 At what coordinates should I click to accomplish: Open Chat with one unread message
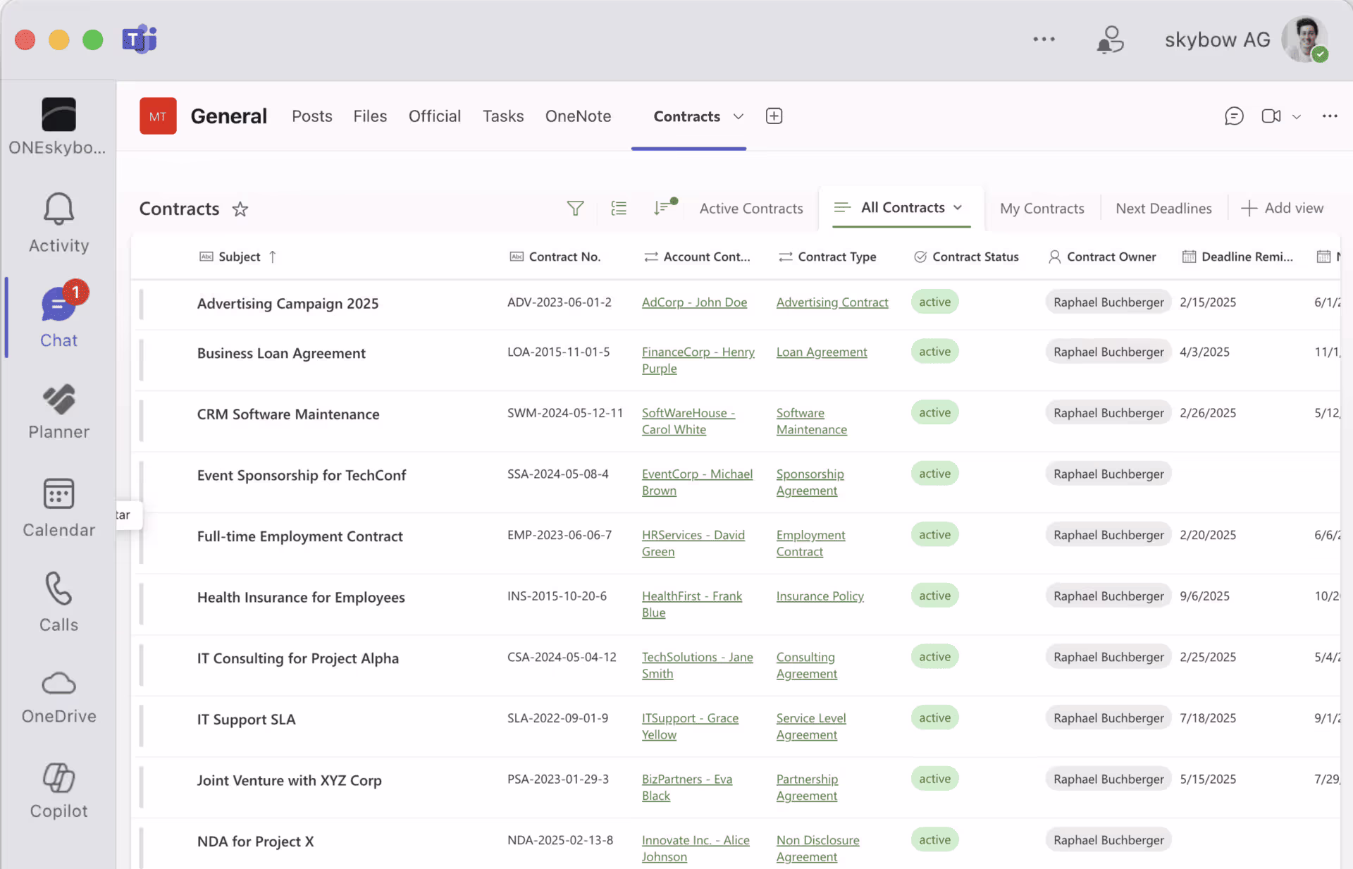point(58,316)
